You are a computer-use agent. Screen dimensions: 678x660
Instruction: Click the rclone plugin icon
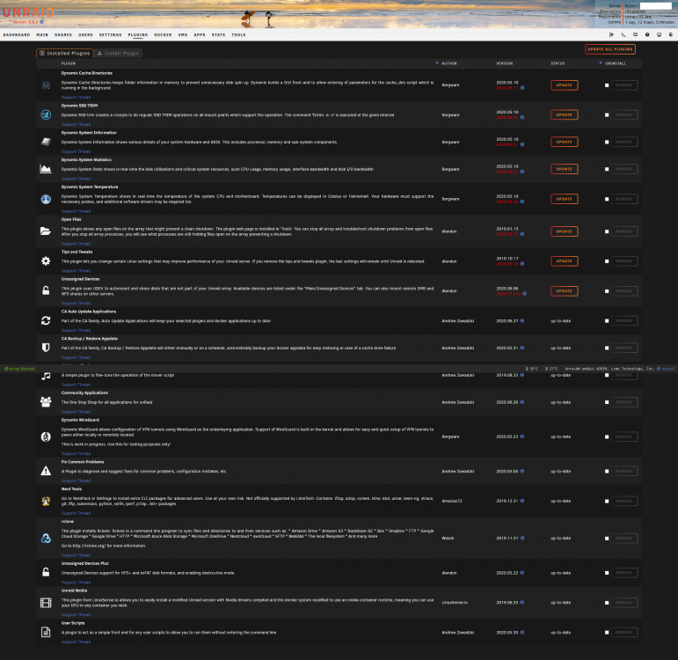[46, 539]
